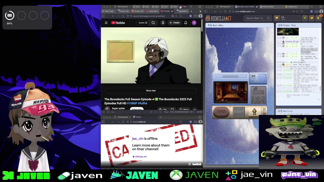Open the ~moon user profile box
The width and height of the screenshot is (324, 182).
coord(288,18)
